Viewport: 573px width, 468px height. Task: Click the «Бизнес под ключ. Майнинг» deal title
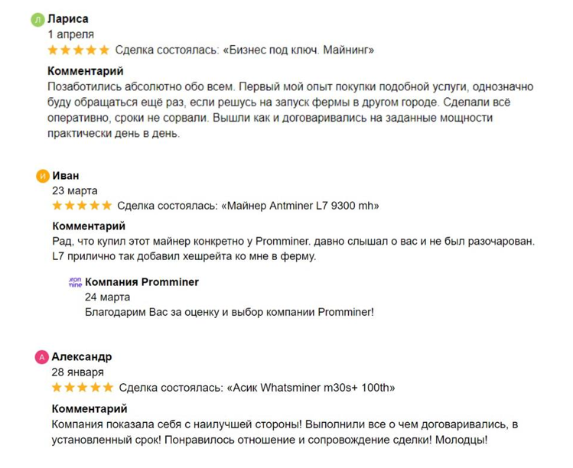coord(298,50)
